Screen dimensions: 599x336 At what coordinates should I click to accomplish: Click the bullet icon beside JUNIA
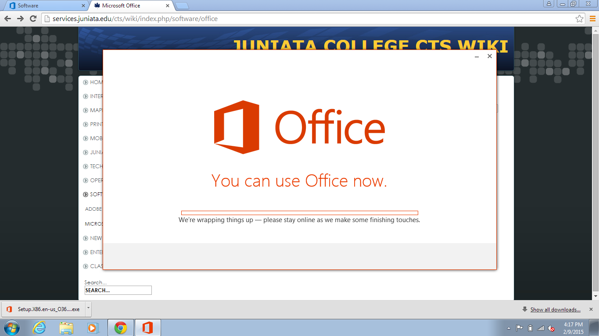pos(86,152)
